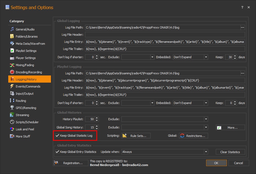Select the Events/Commands lightning icon
The width and height of the screenshot is (256, 174).
[12, 86]
